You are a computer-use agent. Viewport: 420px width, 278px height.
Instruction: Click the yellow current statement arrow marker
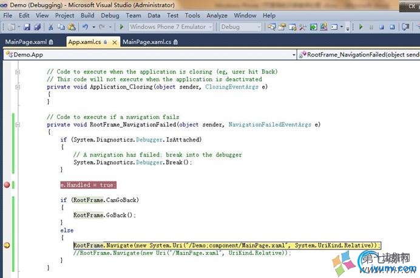pyautogui.click(x=7, y=245)
